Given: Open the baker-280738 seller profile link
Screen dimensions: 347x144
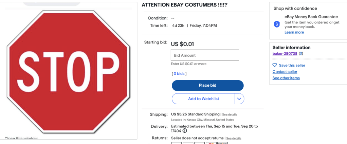Looking at the screenshot, I should (x=285, y=54).
